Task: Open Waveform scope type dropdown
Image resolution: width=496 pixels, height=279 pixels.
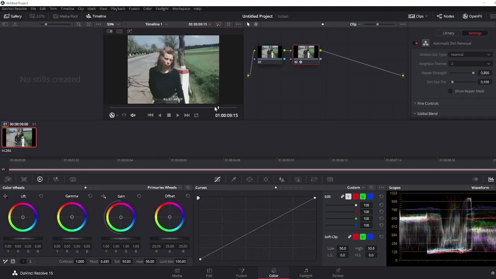Action: pyautogui.click(x=482, y=188)
